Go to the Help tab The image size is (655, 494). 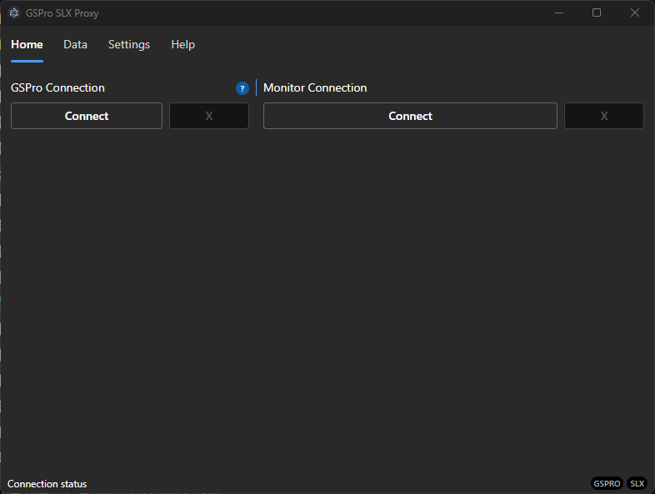click(183, 45)
